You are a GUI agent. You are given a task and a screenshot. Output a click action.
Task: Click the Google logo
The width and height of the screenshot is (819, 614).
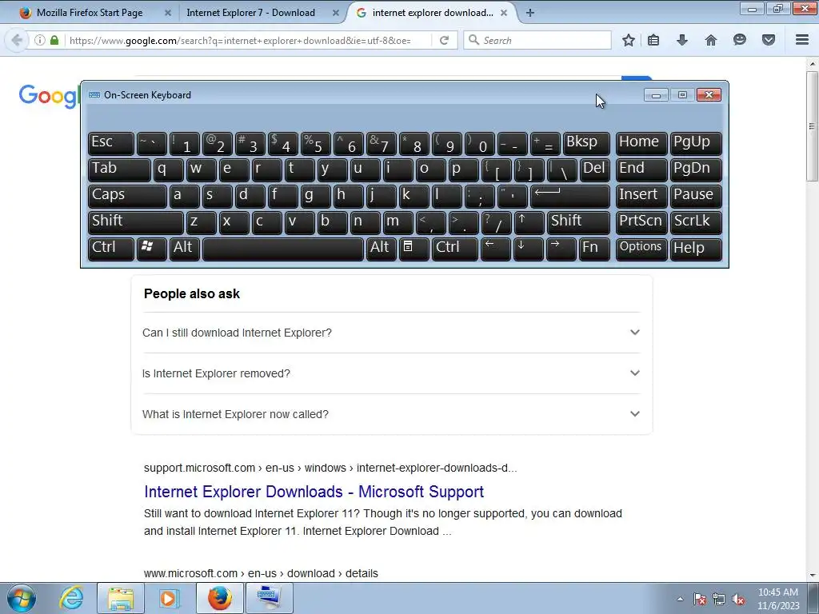pyautogui.click(x=49, y=96)
